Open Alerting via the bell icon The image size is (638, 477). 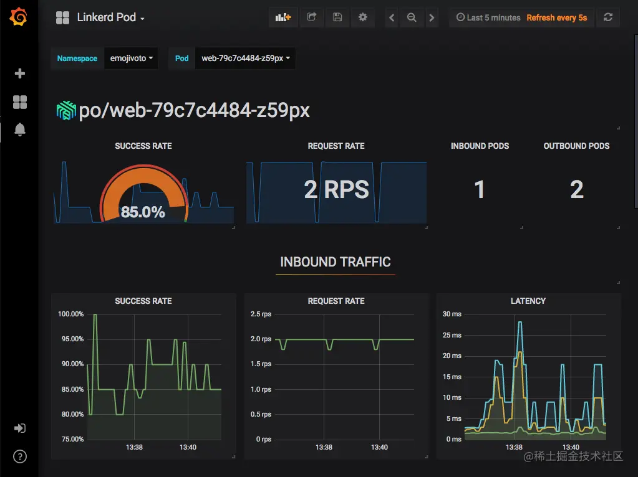click(19, 130)
